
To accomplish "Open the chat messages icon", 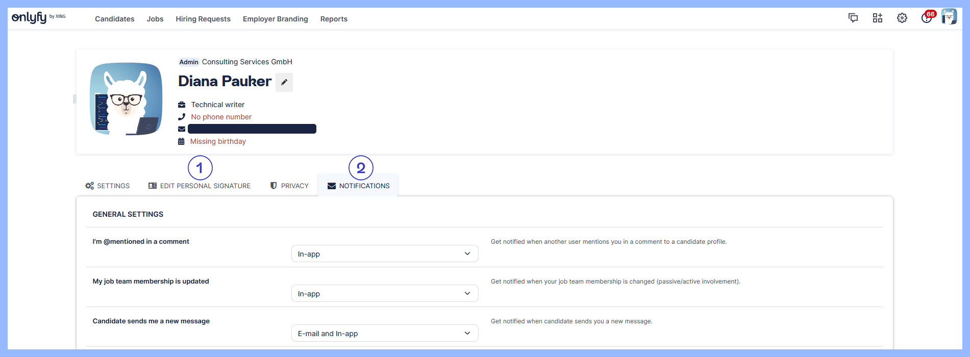I will [853, 18].
